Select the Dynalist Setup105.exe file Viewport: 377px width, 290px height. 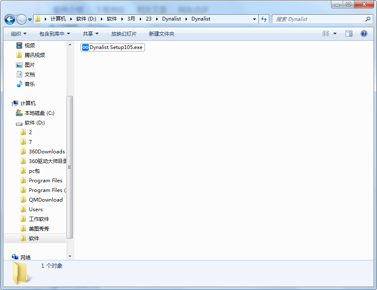click(x=113, y=47)
